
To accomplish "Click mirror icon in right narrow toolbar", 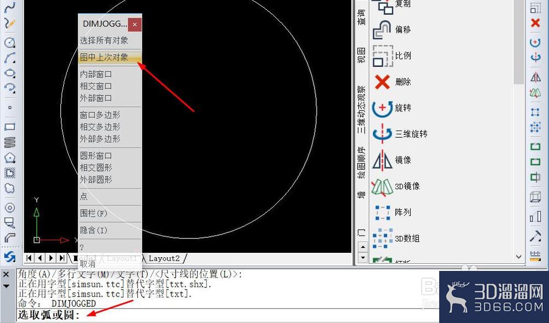I will coord(535,77).
